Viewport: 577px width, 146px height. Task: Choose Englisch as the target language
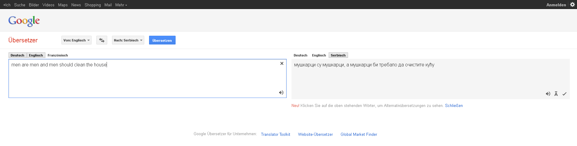[319, 55]
